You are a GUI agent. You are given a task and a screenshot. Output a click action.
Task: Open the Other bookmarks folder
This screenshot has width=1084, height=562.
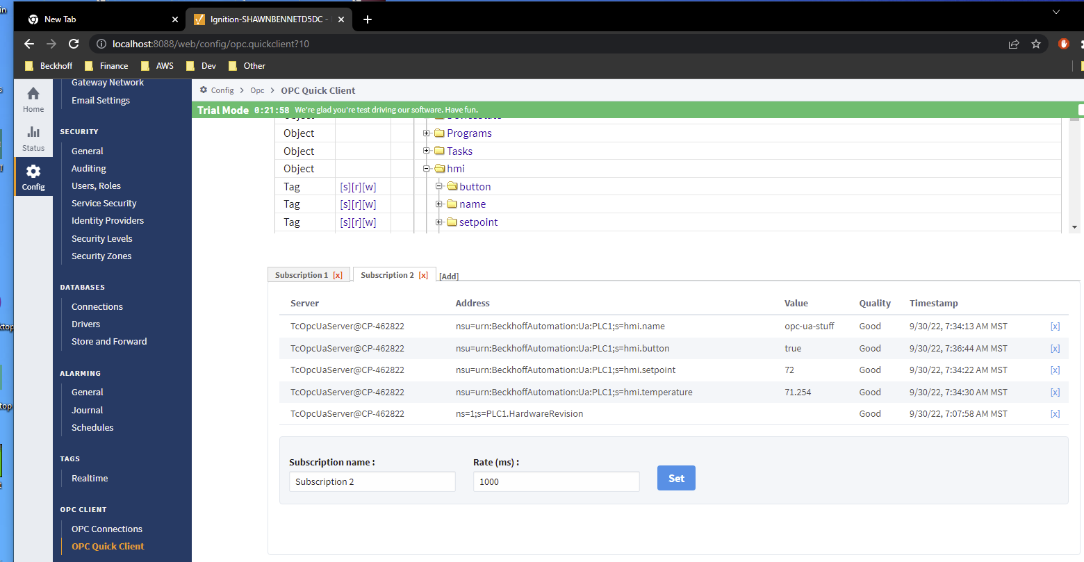coord(247,66)
